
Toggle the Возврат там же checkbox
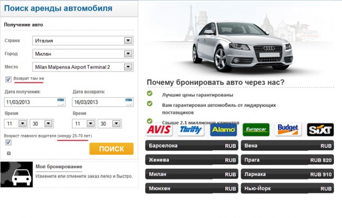[8, 79]
